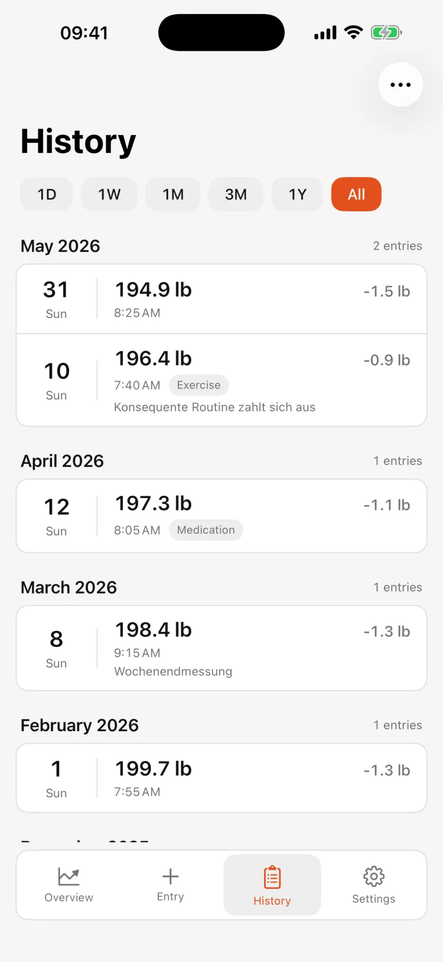Open the three-dot more options menu

(x=400, y=84)
